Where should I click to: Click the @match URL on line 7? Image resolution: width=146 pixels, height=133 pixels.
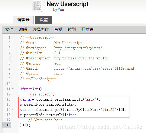tap(94, 68)
